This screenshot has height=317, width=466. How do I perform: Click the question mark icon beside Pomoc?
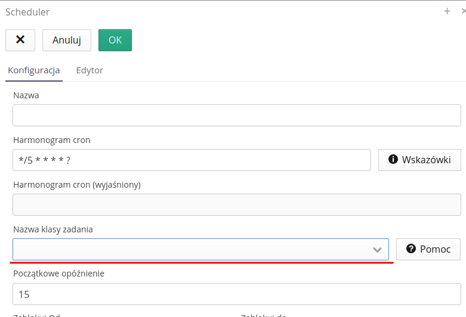click(411, 249)
